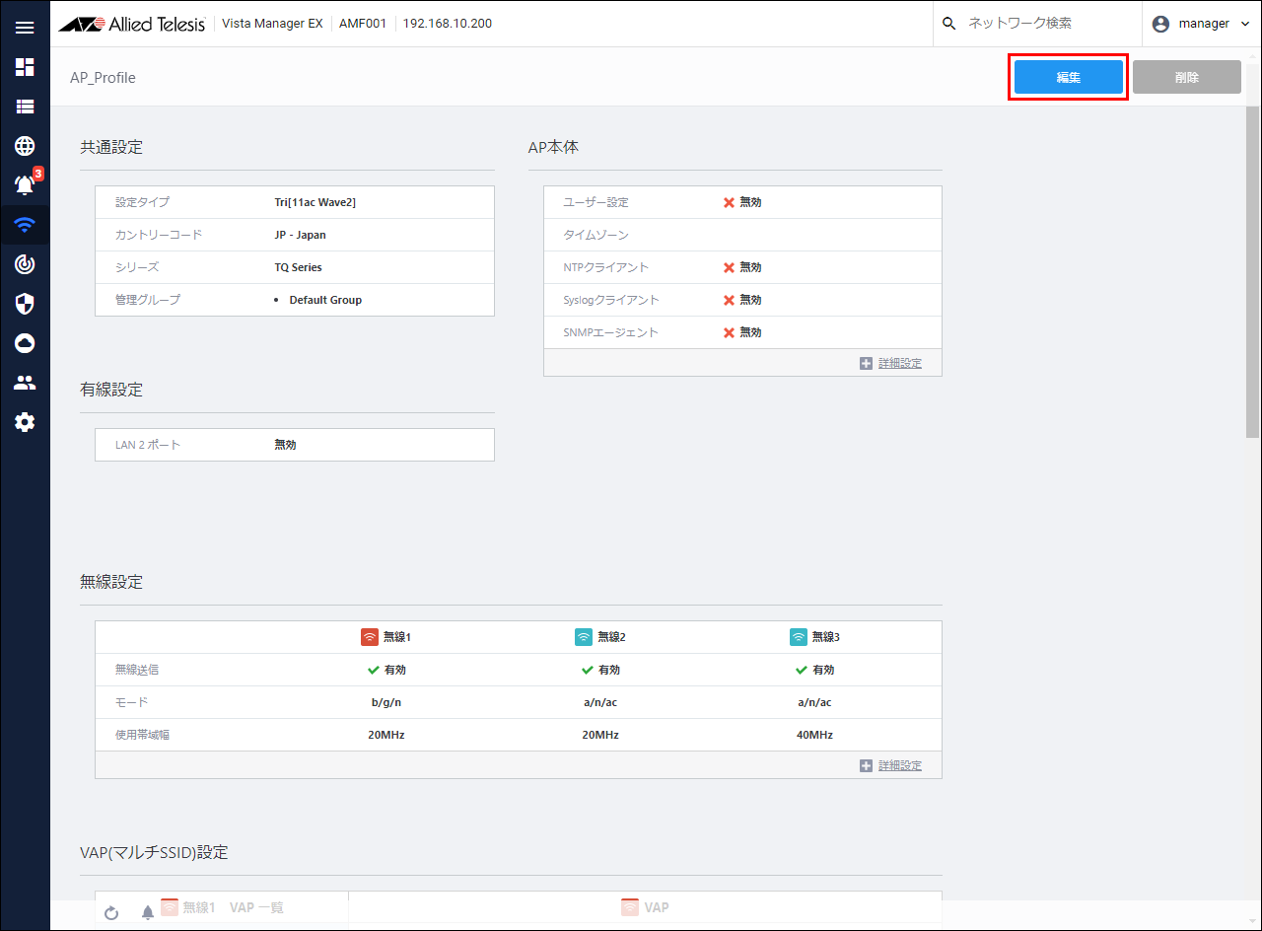Click the ネットワーク検索 search field

click(x=1045, y=24)
